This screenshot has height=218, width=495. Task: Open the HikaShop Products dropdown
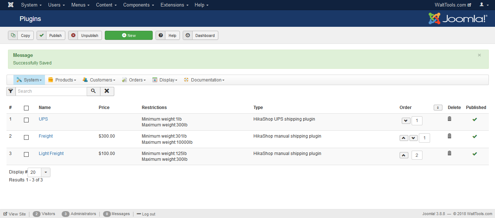(x=62, y=80)
